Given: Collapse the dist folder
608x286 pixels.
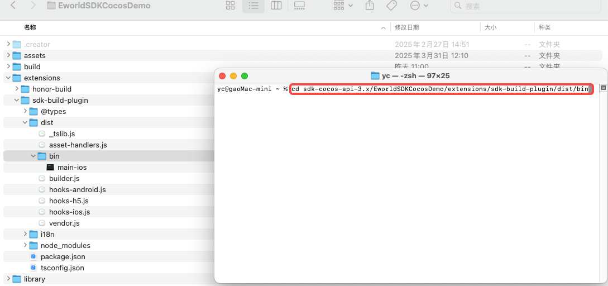Looking at the screenshot, I should [x=26, y=123].
